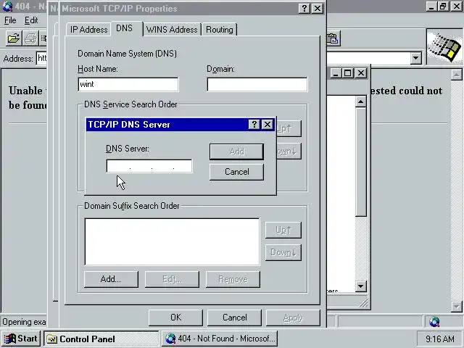Screen dimensions: 464x348
Task: Click the Open folder icon in browser toolbar
Action: (14, 38)
